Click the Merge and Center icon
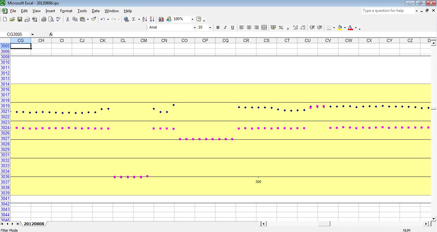The image size is (437, 232). click(264, 28)
